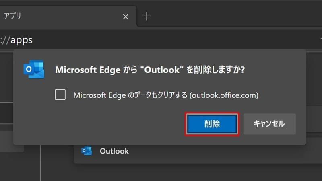The image size is (322, 181).
Task: Close the アプリ tab with the X
Action: click(126, 16)
